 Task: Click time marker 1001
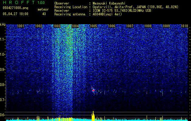coord(21,26)
